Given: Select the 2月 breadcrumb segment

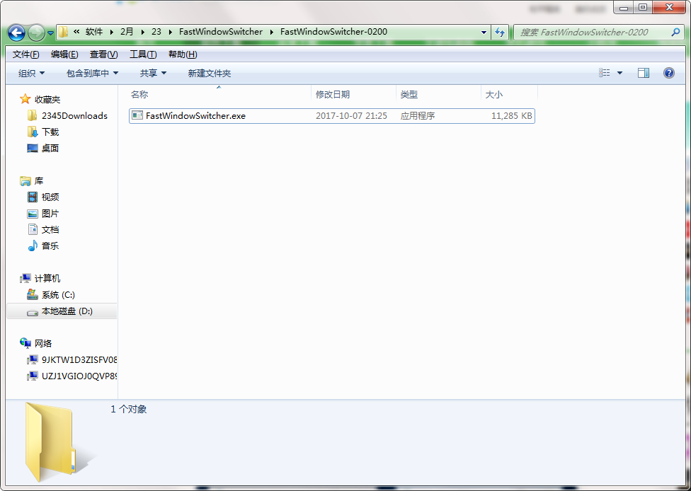Looking at the screenshot, I should click(x=127, y=32).
